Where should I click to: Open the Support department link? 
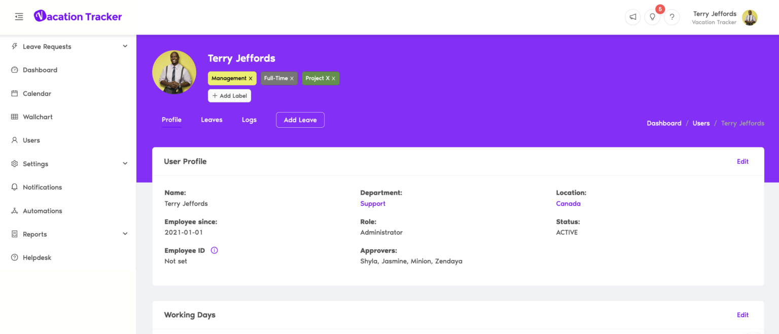pyautogui.click(x=373, y=204)
